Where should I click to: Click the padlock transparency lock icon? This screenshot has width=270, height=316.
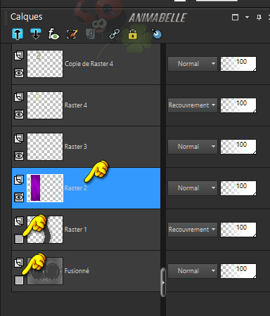[x=133, y=34]
